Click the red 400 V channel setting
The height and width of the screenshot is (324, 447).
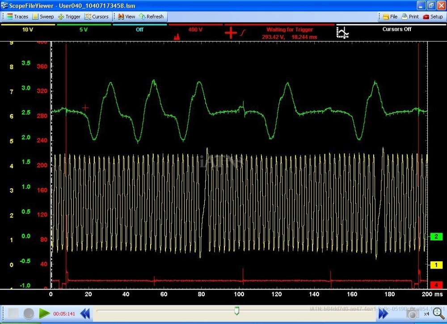[x=195, y=30]
